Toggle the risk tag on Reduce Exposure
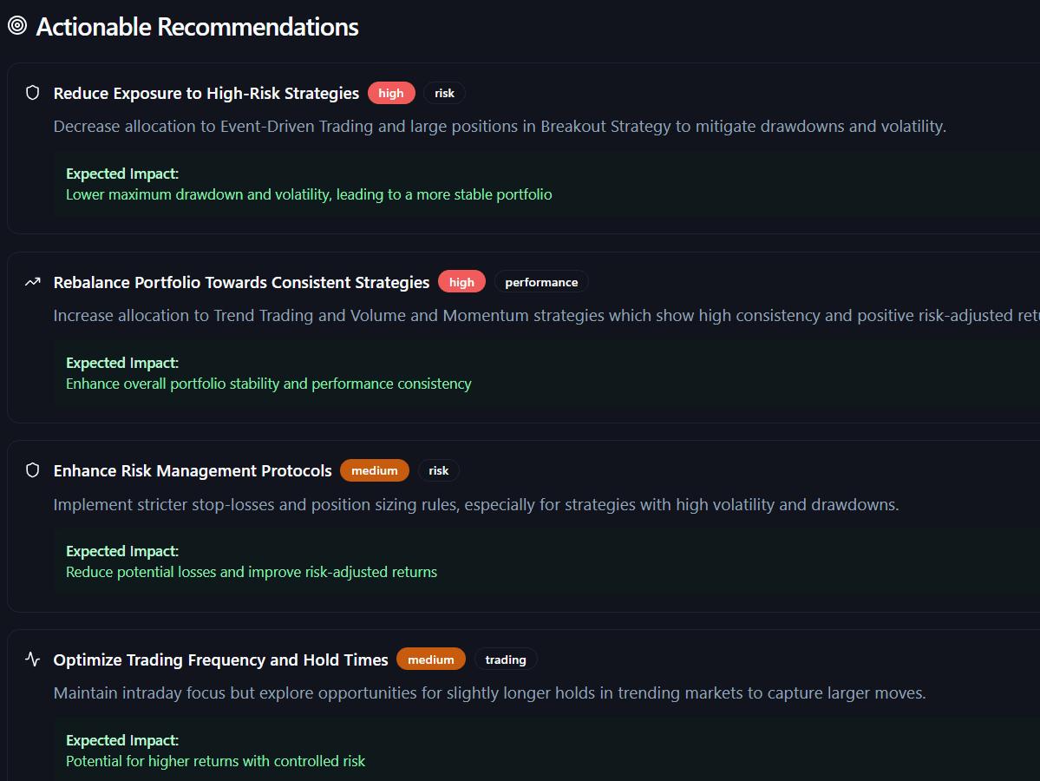 (444, 93)
